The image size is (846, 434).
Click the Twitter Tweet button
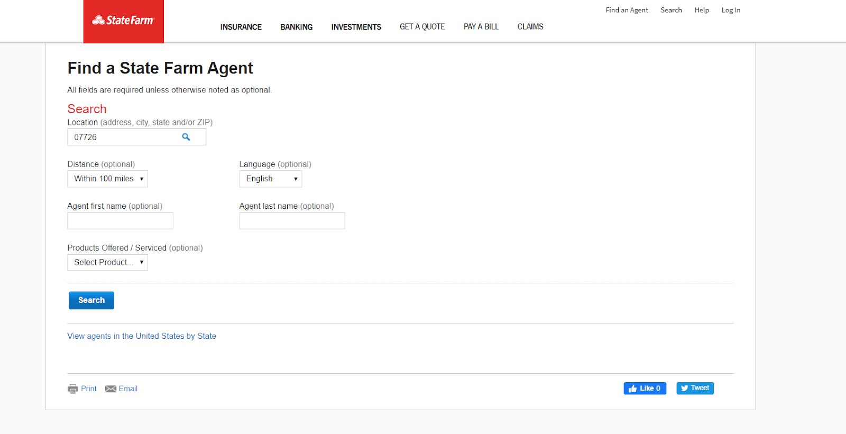coord(695,388)
